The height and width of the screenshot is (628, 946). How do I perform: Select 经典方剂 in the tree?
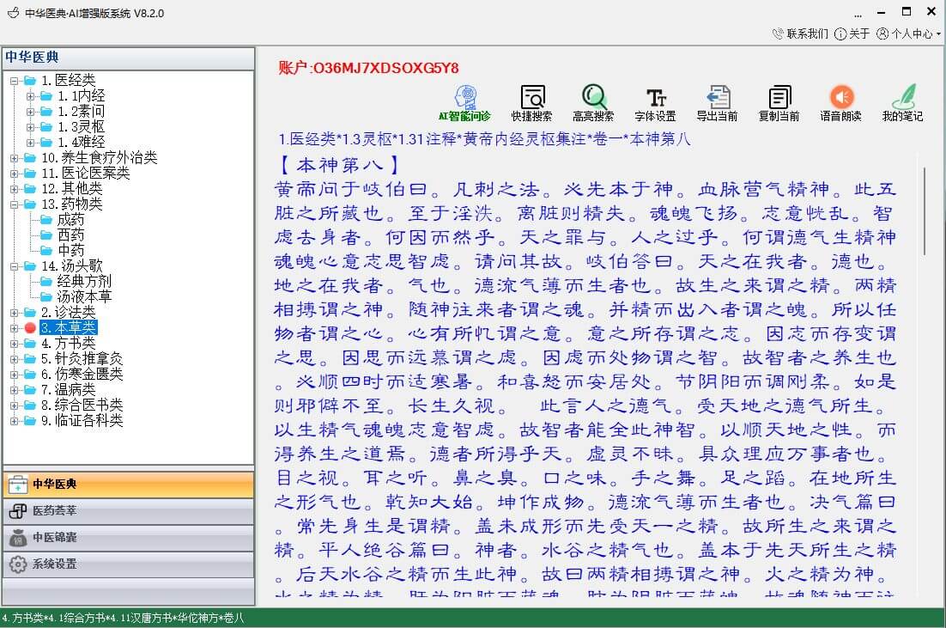click(x=84, y=282)
